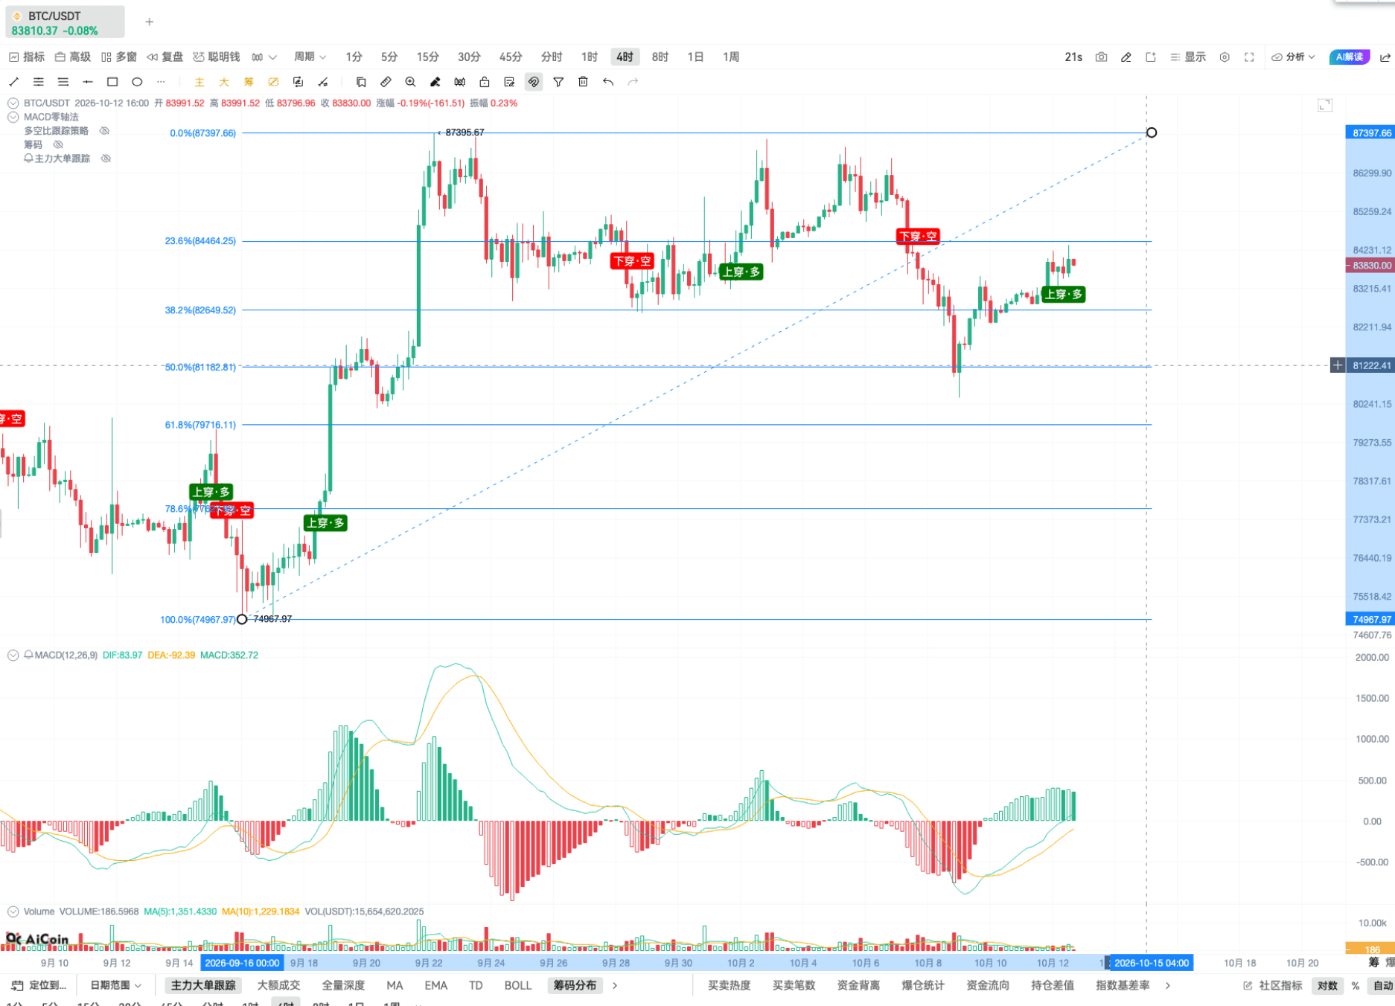The image size is (1395, 1006).
Task: Toggle the 自动 auto scale button
Action: pos(1382,985)
